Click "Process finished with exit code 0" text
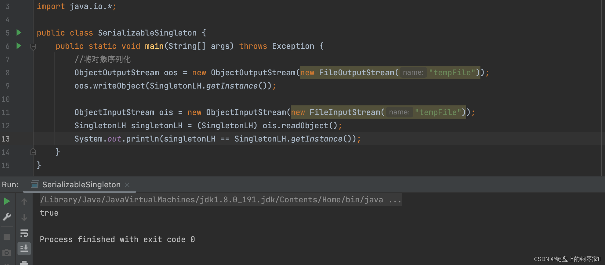Screen dimensions: 605x265 (x=117, y=239)
